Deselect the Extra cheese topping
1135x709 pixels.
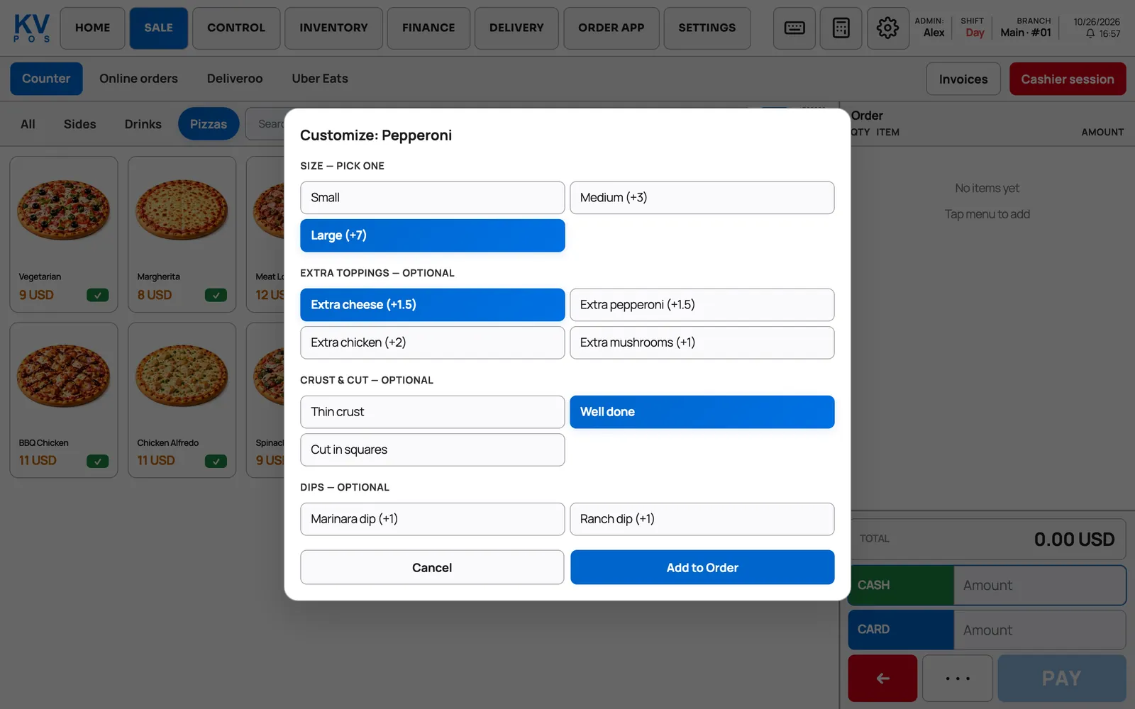point(433,305)
